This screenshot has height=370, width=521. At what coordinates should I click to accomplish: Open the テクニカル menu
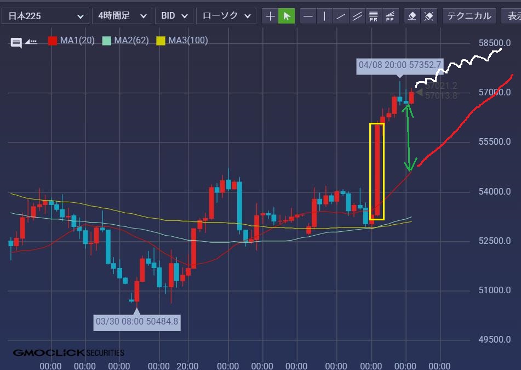[x=469, y=16]
